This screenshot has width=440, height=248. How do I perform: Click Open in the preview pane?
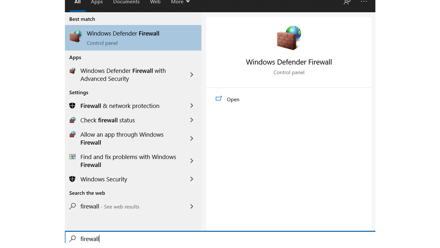(x=233, y=99)
